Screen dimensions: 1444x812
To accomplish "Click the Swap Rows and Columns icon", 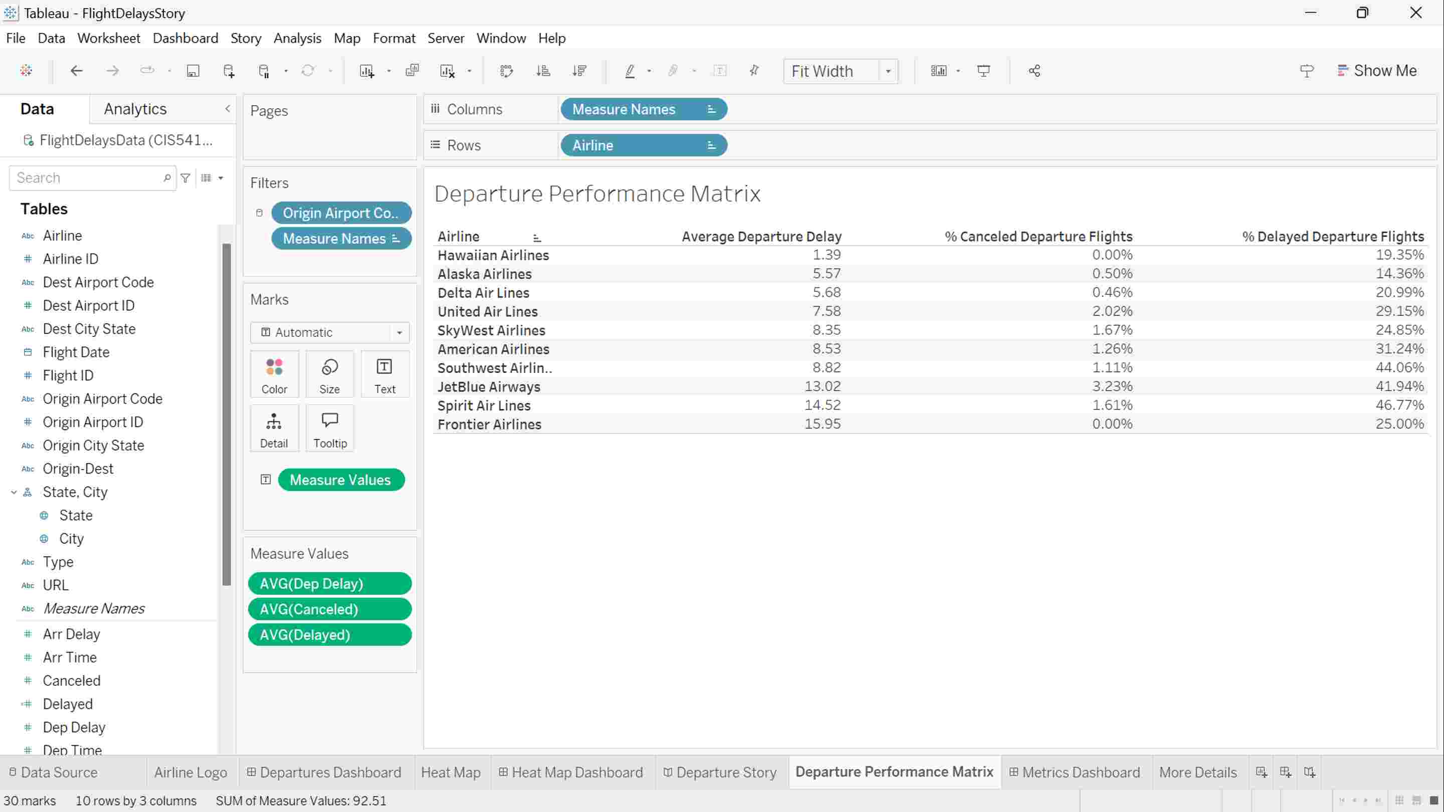I will 506,71.
